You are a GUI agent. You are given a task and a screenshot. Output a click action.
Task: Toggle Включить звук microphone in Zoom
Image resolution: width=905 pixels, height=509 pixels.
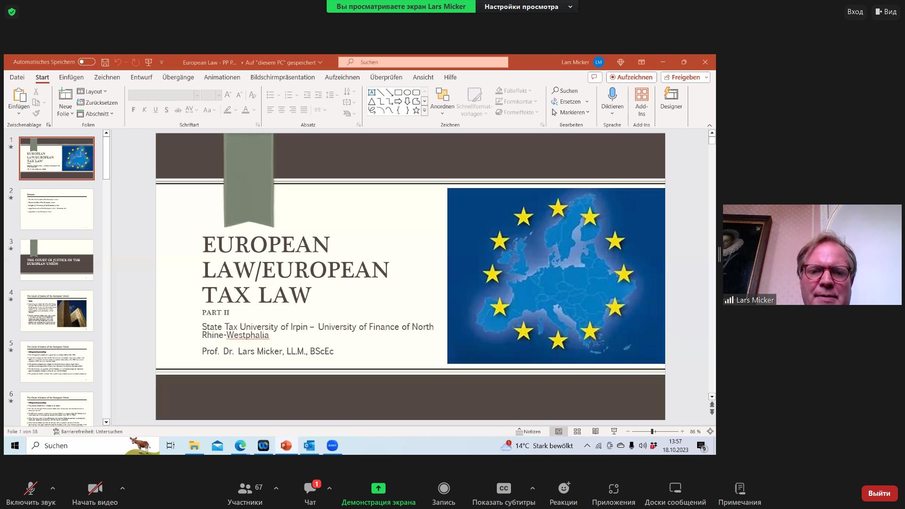click(31, 493)
